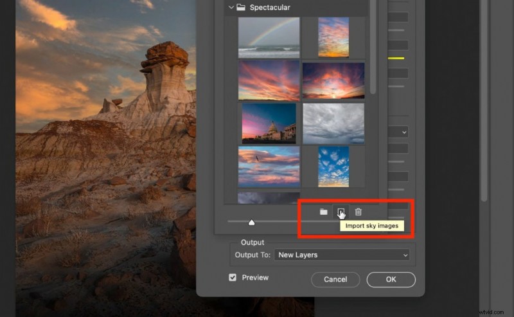Choose the sky thumbnail with flying bird
Screen dimensions: 514x317
coord(269,167)
